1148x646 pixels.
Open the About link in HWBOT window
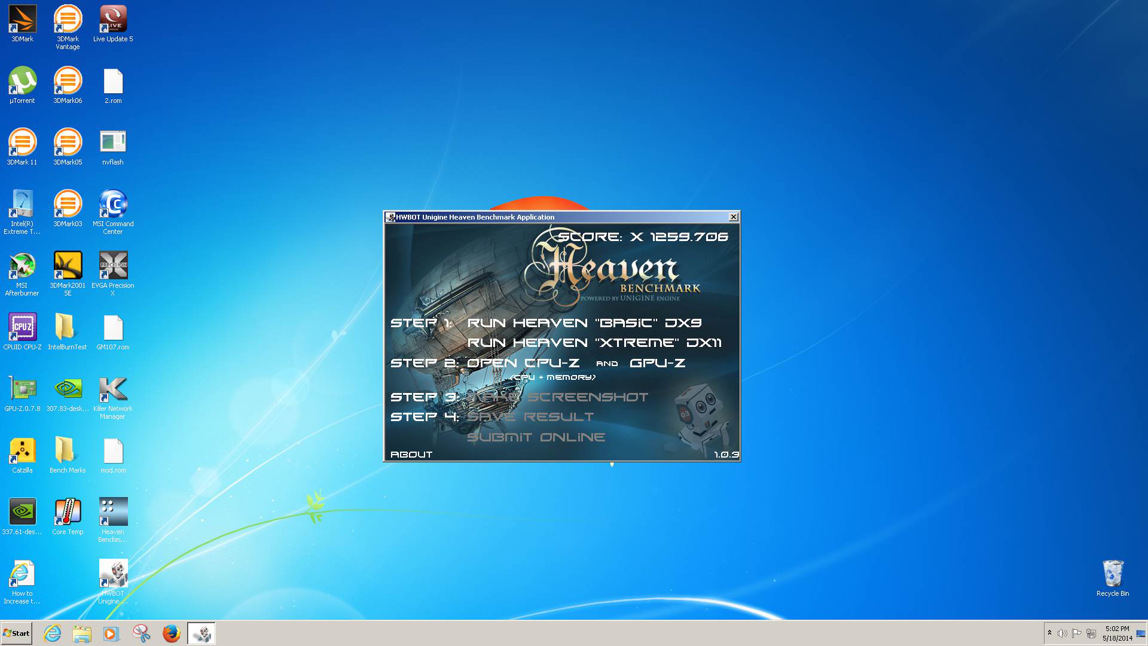point(411,455)
